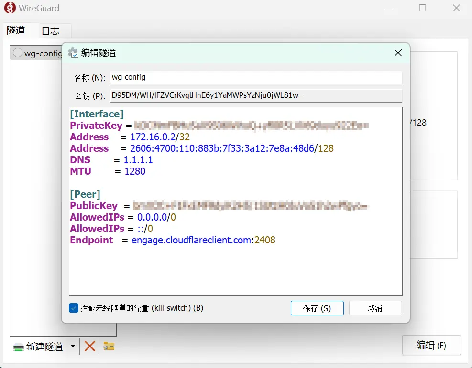Click the 取消 button

(375, 308)
